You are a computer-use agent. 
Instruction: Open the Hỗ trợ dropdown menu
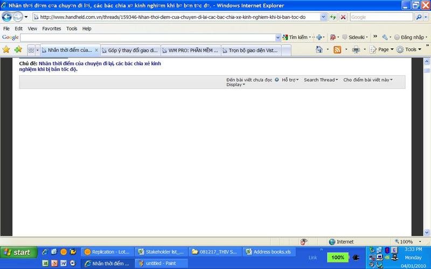coord(290,80)
